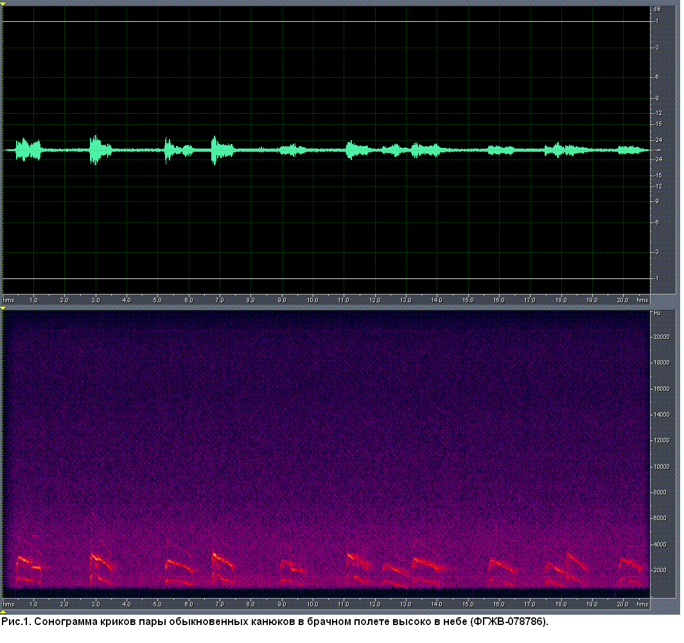The height and width of the screenshot is (643, 684).
Task: Click the 10000 Hz frequency scale label
Action: (662, 467)
